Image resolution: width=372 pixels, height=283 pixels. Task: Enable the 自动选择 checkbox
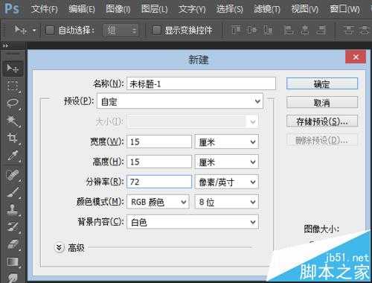(50, 31)
